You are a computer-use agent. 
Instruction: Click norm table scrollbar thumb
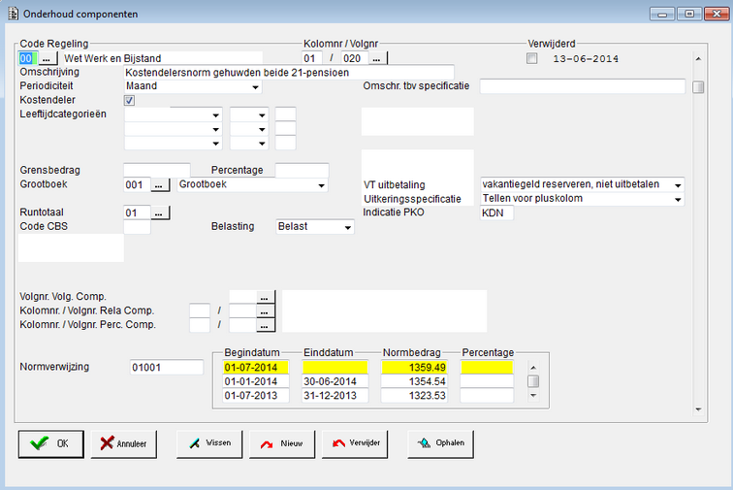(x=533, y=381)
